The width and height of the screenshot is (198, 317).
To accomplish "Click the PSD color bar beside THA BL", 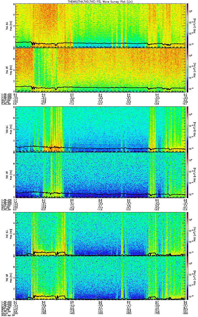I will [187, 25].
